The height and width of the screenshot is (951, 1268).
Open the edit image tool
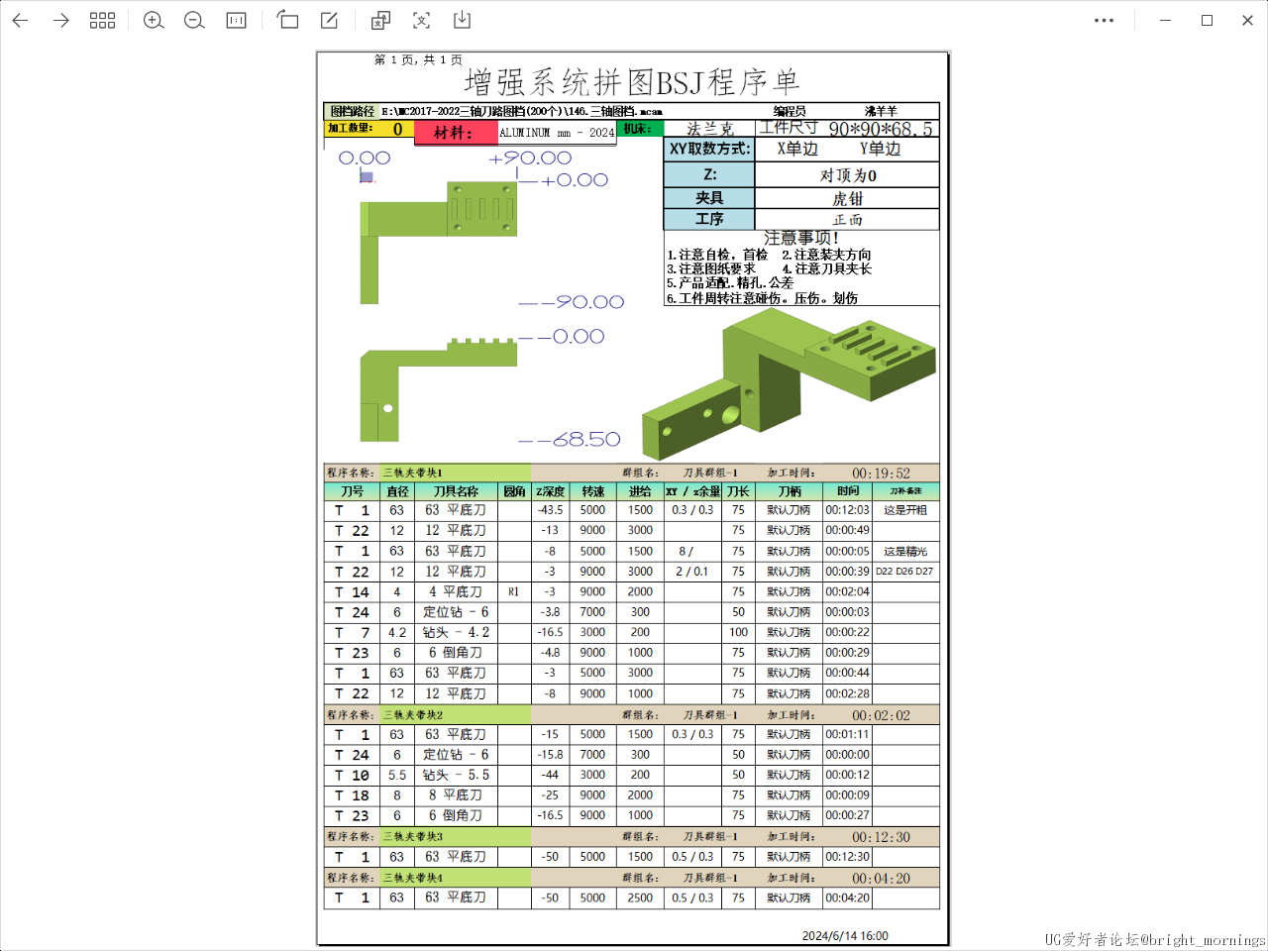(329, 20)
